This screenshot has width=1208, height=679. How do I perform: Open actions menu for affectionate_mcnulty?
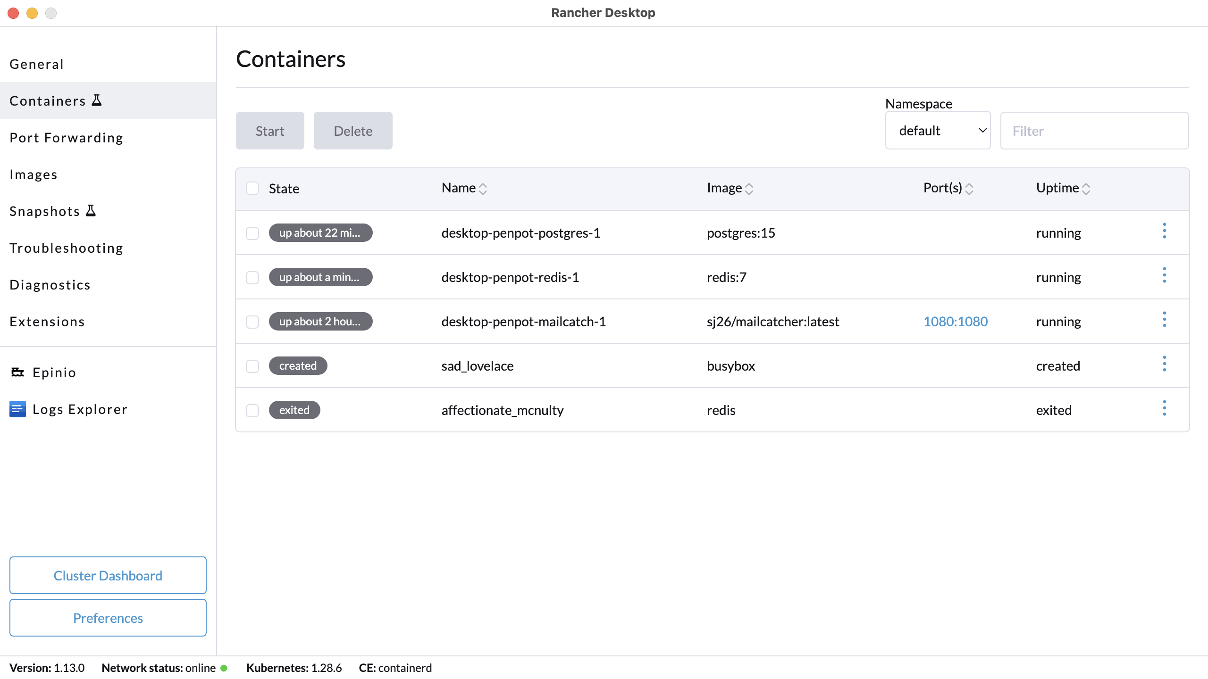(1164, 408)
